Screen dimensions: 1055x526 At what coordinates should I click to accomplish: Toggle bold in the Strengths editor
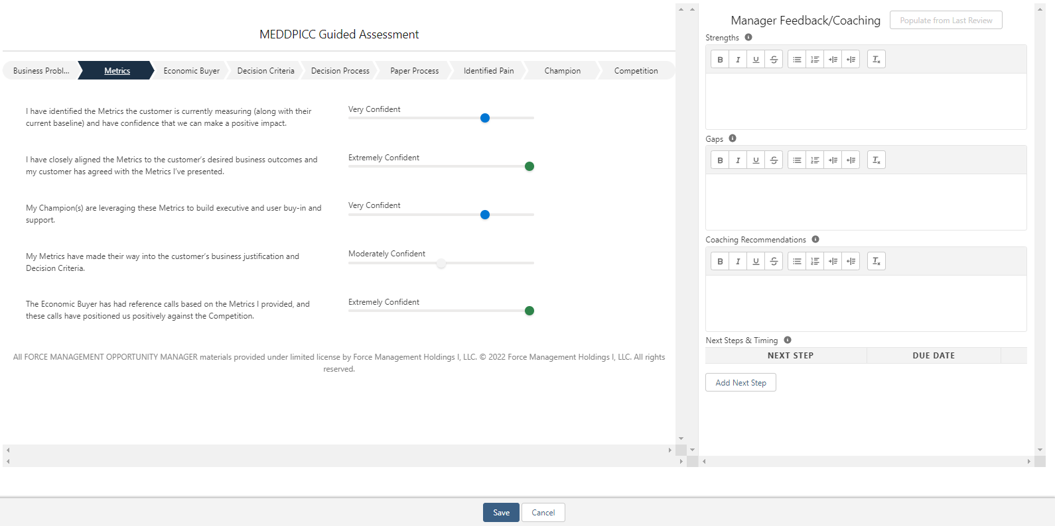pyautogui.click(x=720, y=60)
